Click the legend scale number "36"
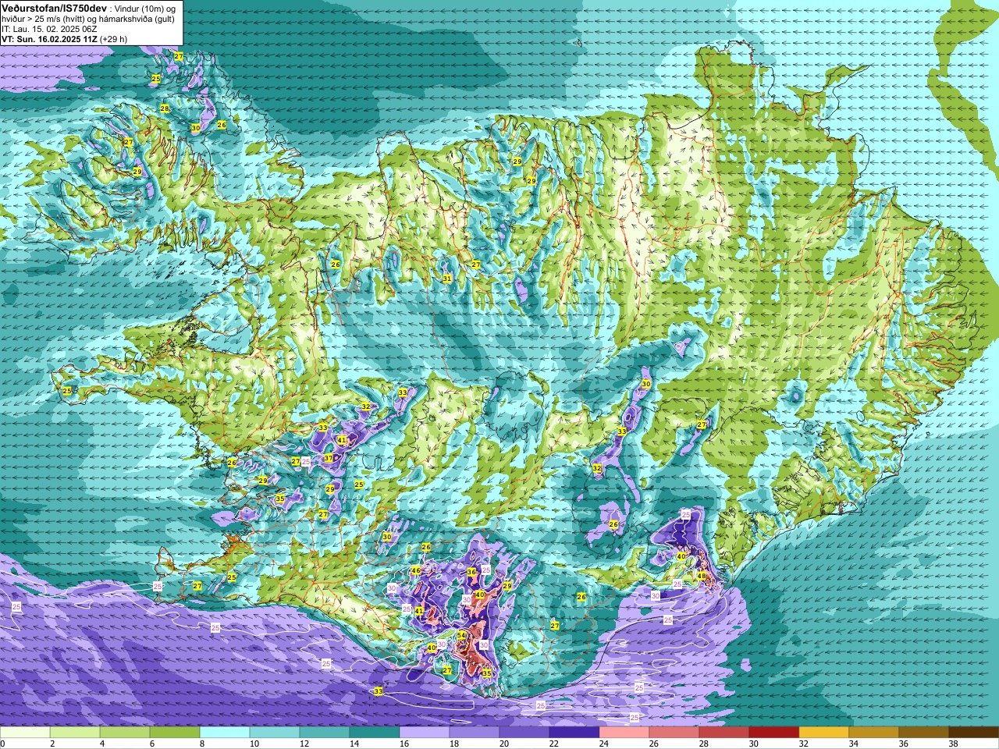The image size is (999, 749). pos(904,744)
